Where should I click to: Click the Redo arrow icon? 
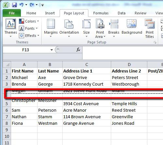tap(32, 5)
